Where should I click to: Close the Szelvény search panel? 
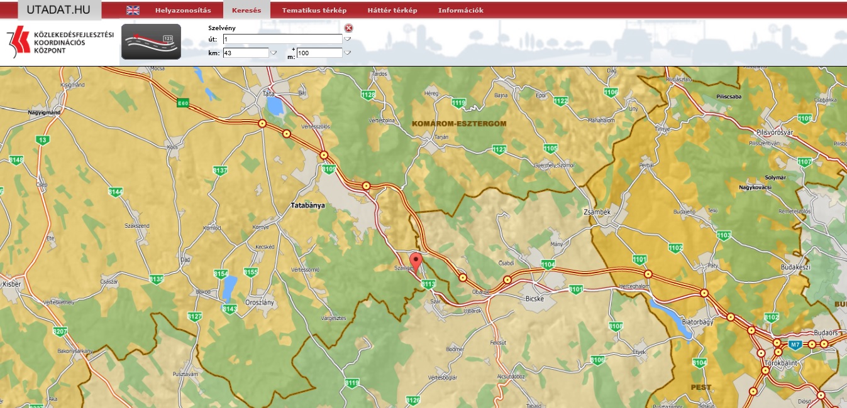tap(348, 28)
